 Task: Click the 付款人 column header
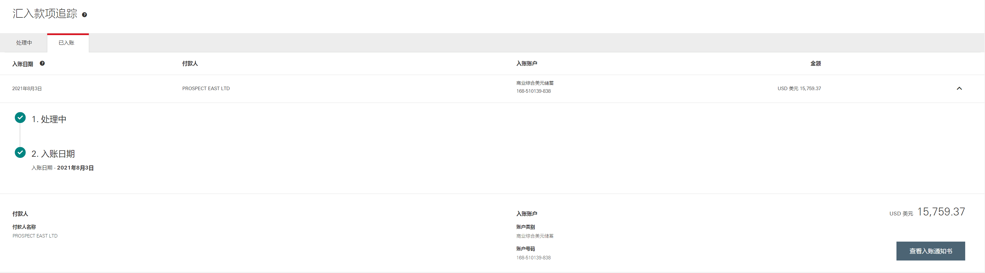pos(190,63)
